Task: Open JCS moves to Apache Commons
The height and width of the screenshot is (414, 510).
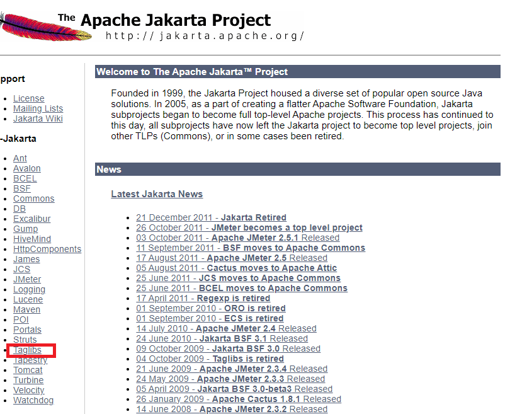Action: (x=239, y=278)
